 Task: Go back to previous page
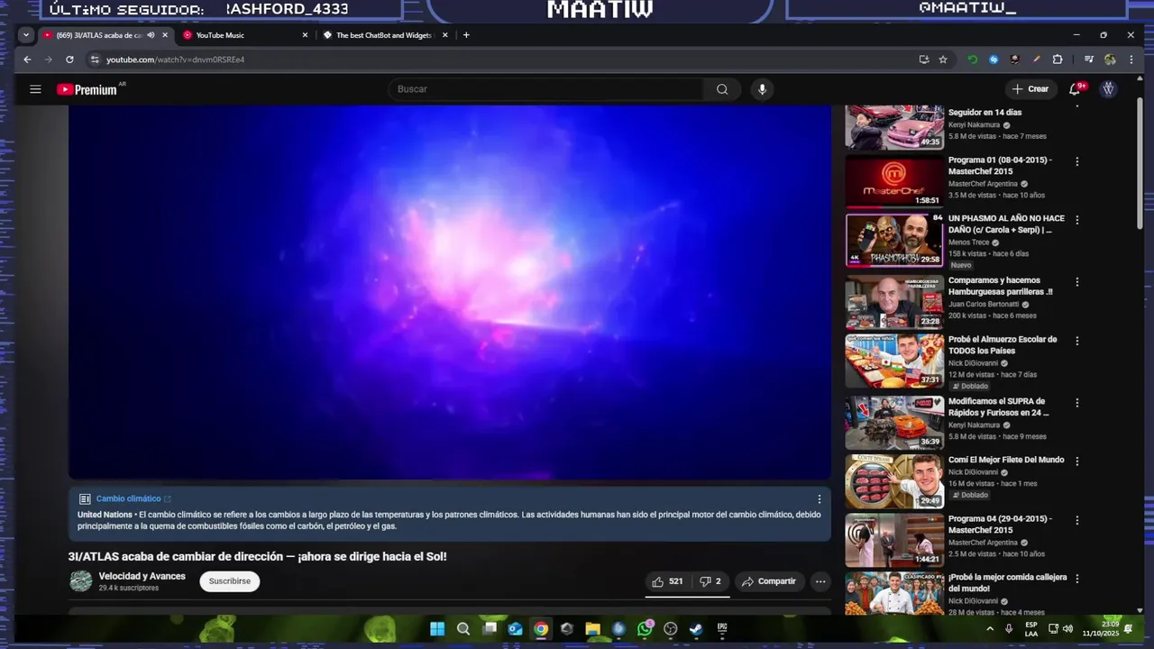click(x=27, y=59)
